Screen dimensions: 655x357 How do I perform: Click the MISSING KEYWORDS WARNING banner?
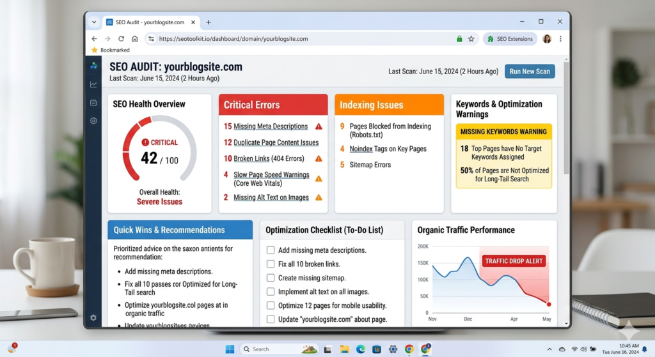[504, 132]
